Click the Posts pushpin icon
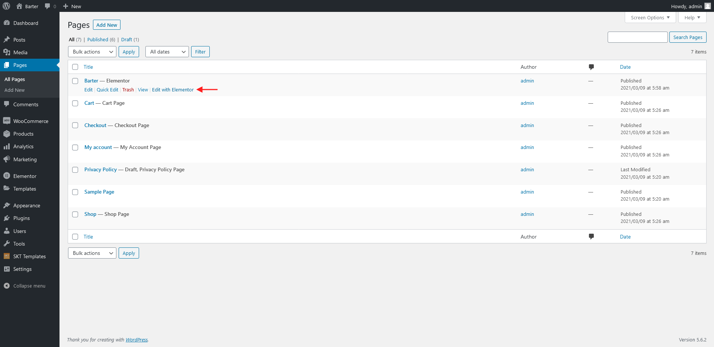 pyautogui.click(x=7, y=39)
